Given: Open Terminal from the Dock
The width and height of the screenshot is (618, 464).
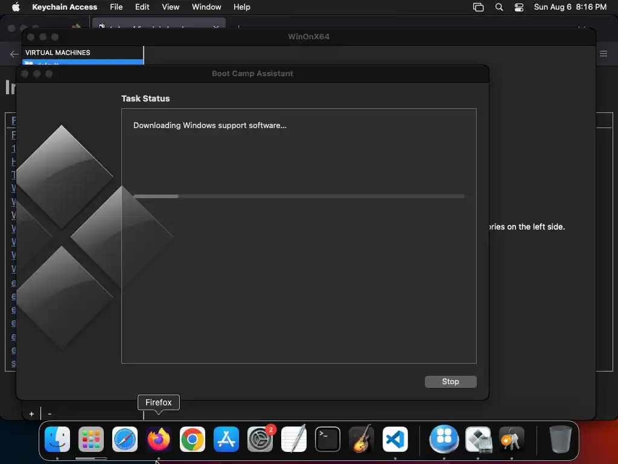Looking at the screenshot, I should coord(328,439).
